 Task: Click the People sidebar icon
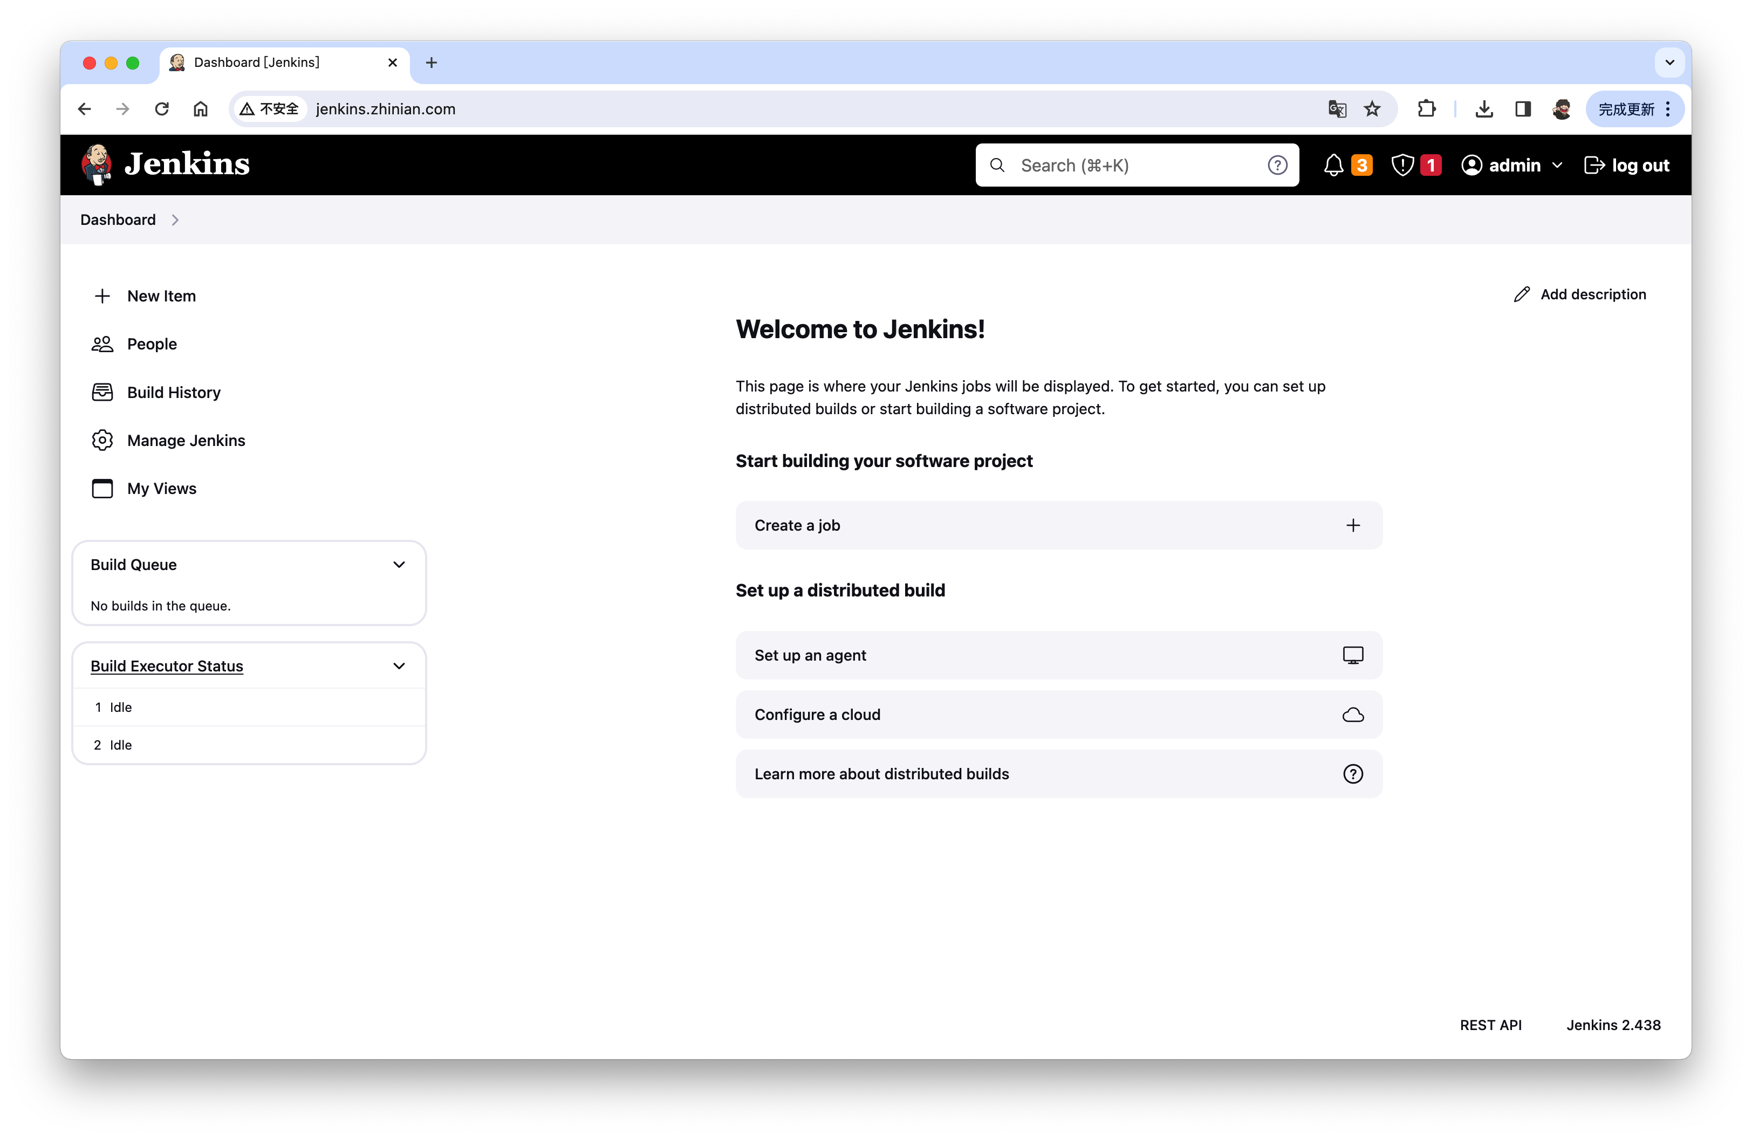(102, 345)
